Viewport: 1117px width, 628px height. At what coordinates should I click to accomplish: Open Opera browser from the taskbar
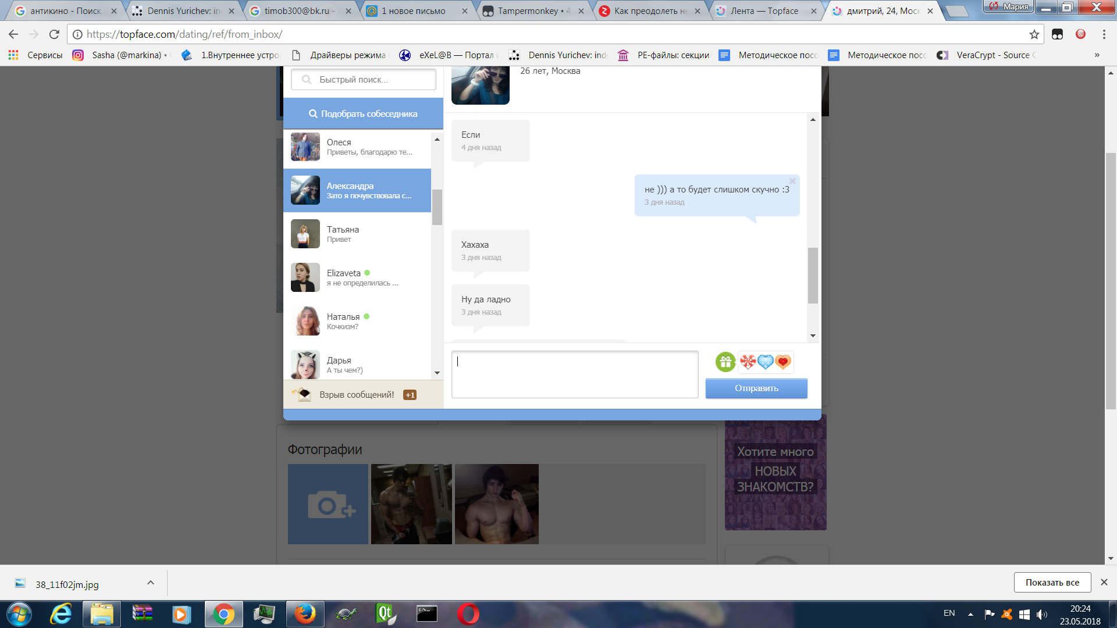pyautogui.click(x=468, y=614)
